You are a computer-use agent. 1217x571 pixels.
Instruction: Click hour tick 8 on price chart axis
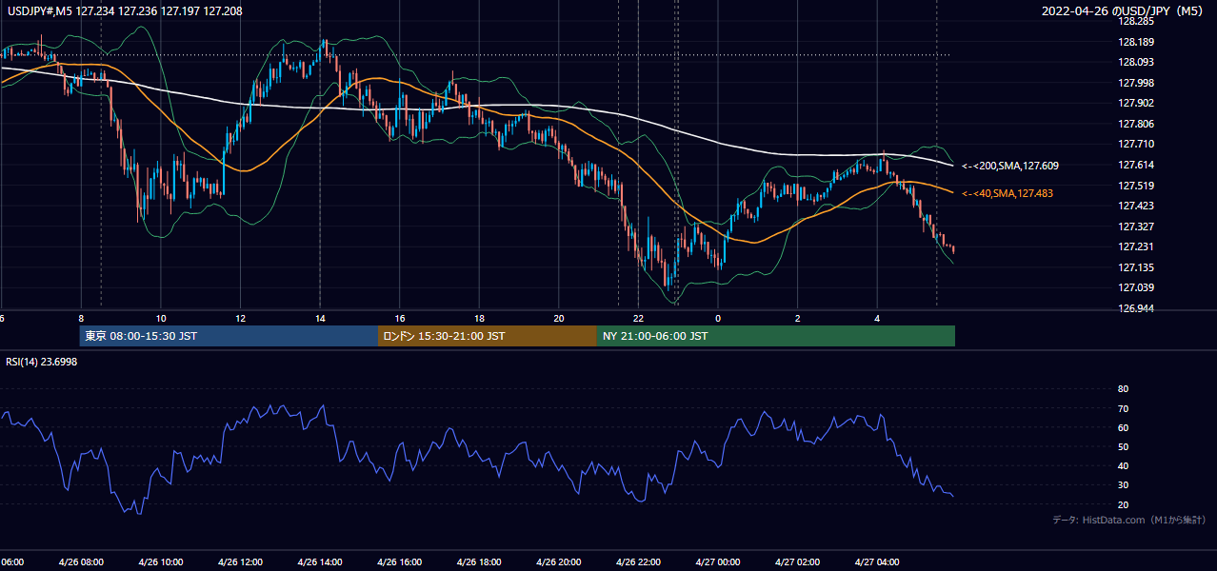click(81, 318)
